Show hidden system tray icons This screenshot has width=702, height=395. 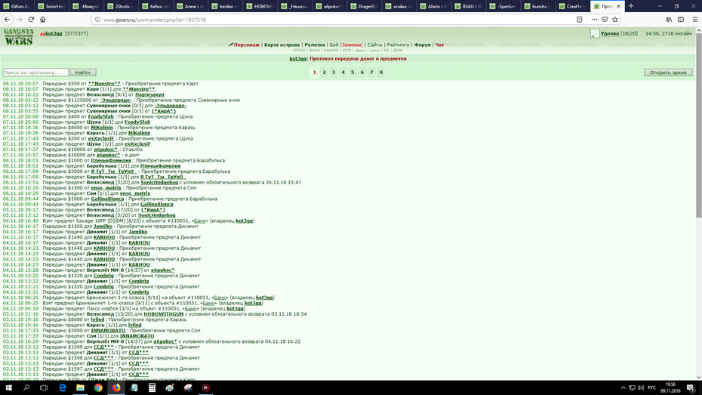(x=623, y=388)
